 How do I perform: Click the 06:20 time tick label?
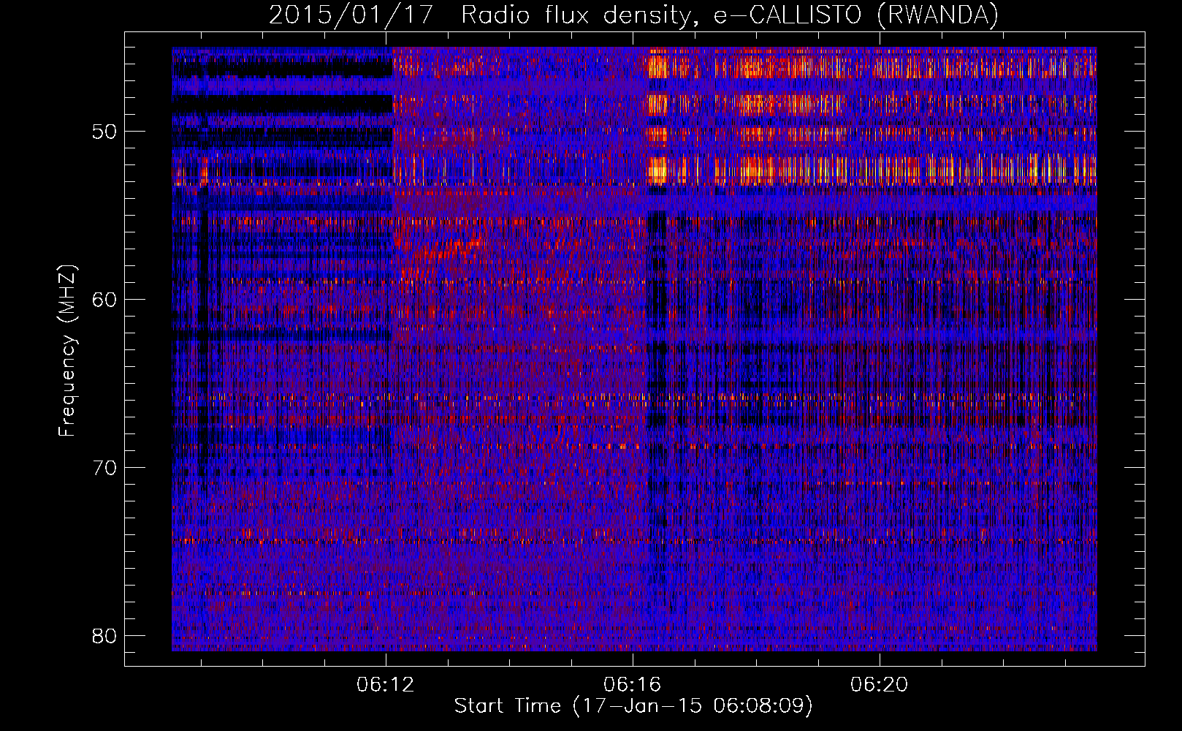(879, 685)
